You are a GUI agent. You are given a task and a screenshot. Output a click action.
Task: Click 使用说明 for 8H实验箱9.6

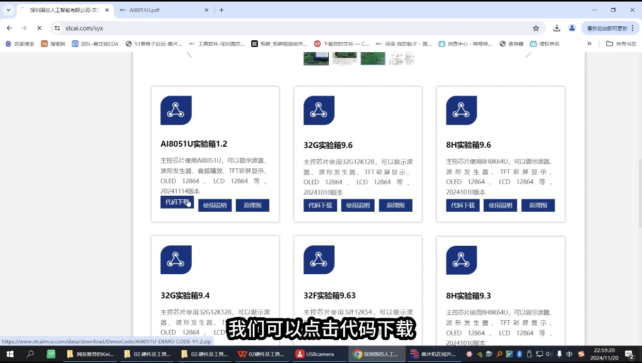(500, 206)
